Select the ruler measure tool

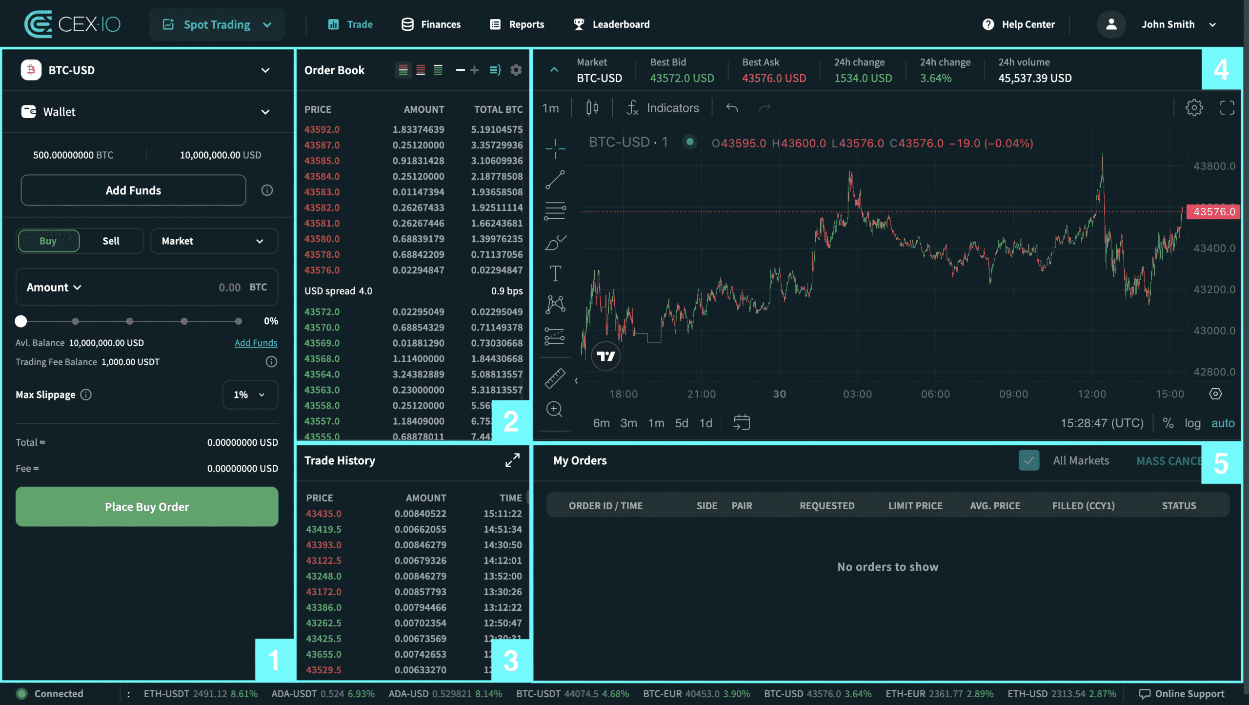555,378
